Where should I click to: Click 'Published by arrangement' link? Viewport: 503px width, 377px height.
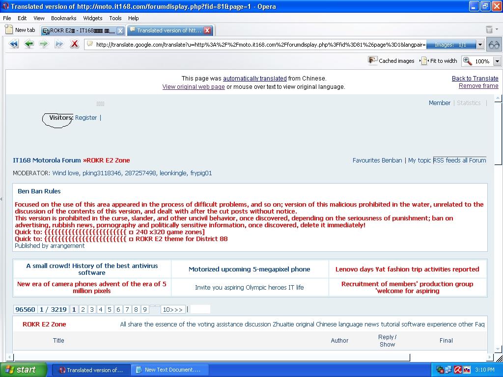coord(50,245)
